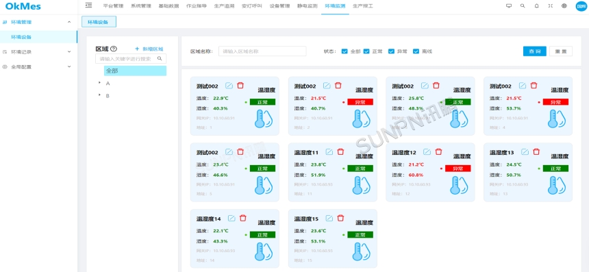Click the 重置 button
This screenshot has height=272, width=589.
click(x=561, y=51)
